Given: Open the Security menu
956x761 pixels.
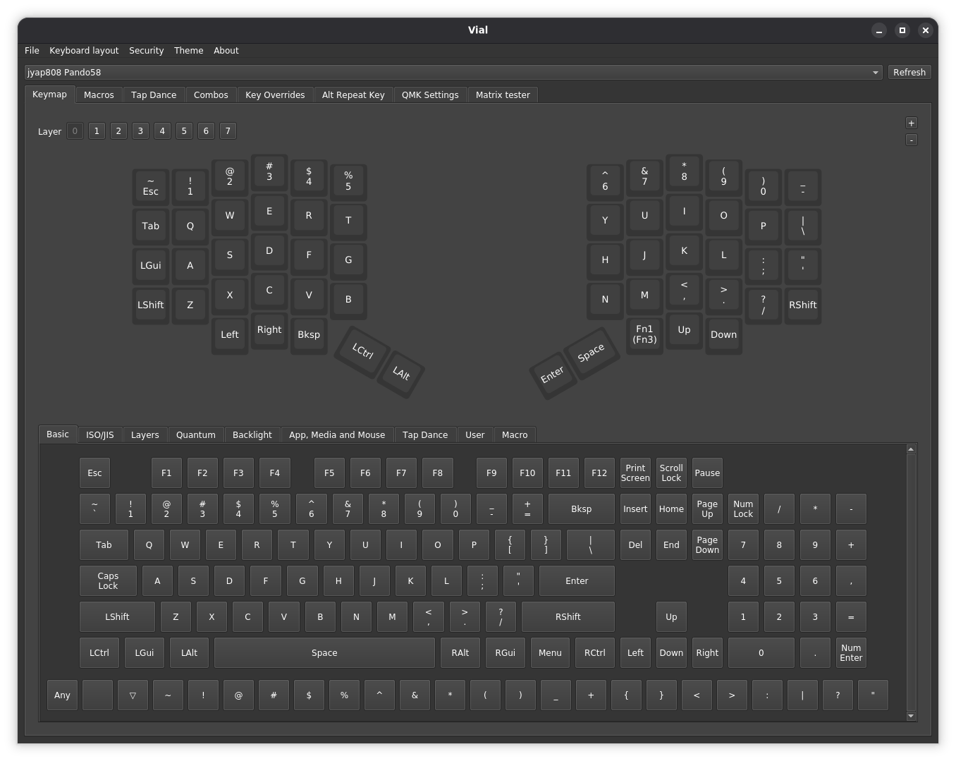Looking at the screenshot, I should (x=146, y=50).
